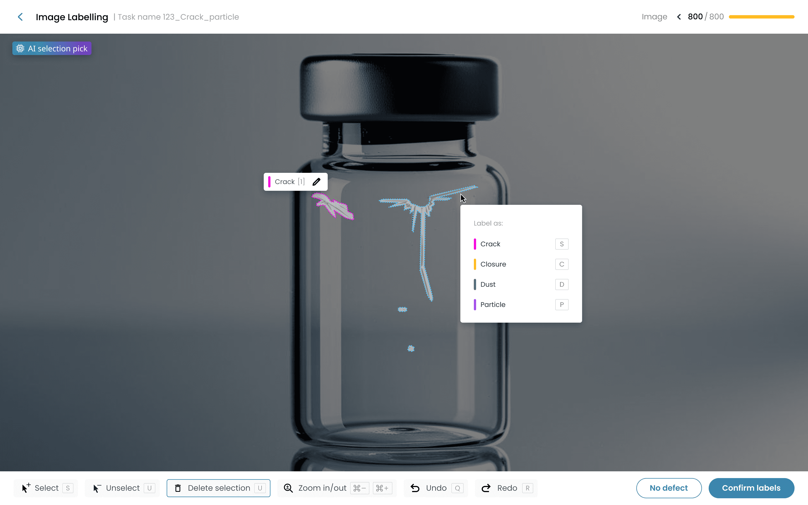
Task: Click the Redo arrow icon
Action: pyautogui.click(x=486, y=488)
